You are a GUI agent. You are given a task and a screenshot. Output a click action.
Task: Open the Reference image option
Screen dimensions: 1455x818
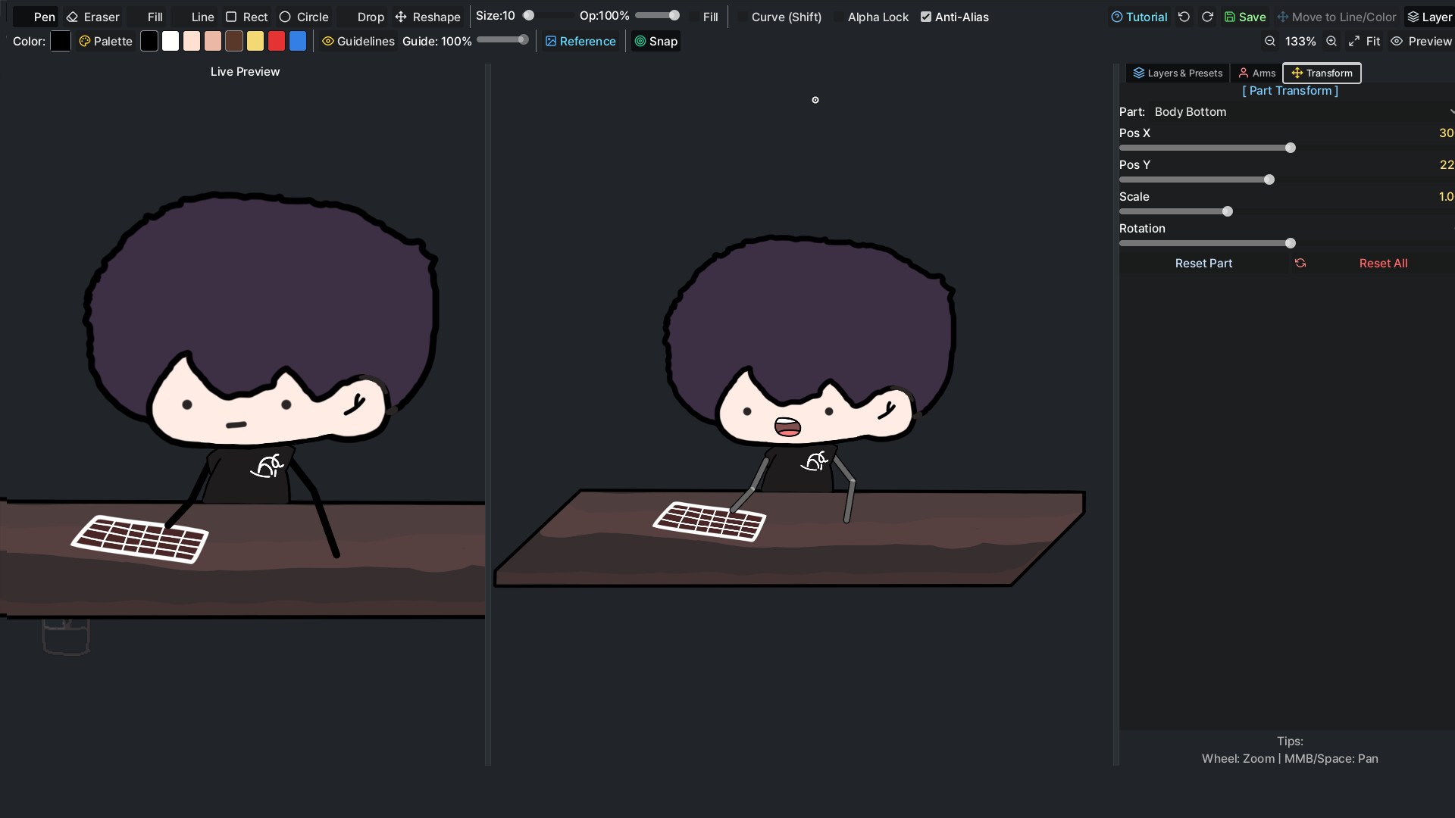point(580,41)
